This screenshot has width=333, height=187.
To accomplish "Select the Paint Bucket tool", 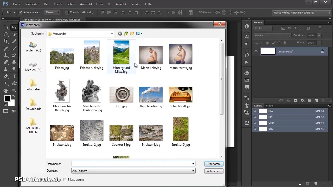I will 14,62.
